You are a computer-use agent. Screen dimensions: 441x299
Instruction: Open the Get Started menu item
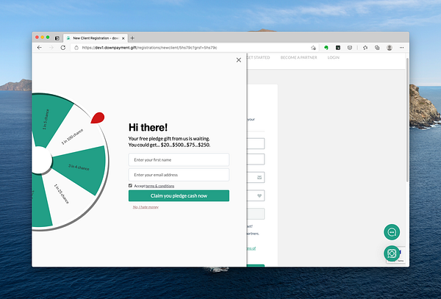click(258, 57)
